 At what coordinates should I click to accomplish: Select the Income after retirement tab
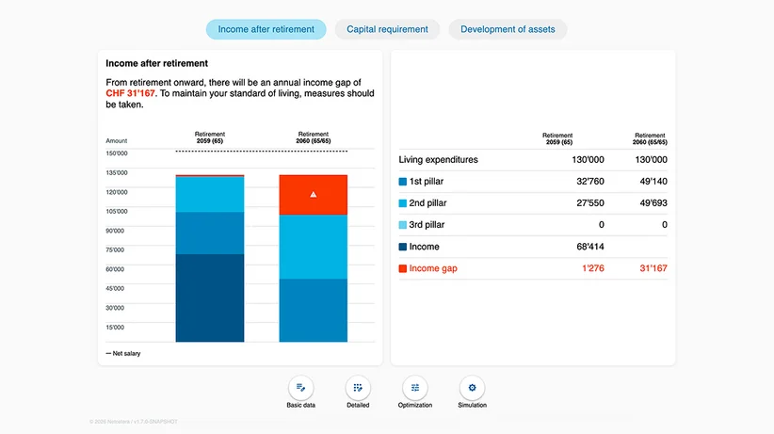(266, 29)
